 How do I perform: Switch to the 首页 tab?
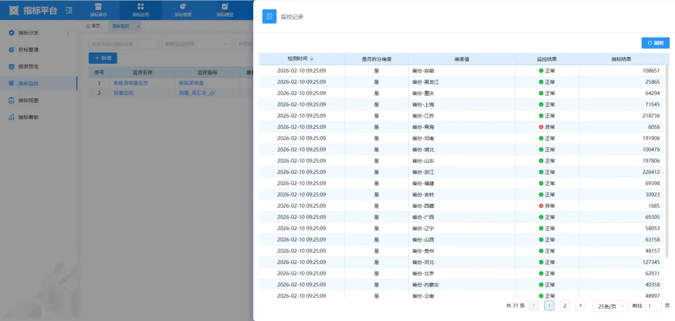tap(93, 26)
